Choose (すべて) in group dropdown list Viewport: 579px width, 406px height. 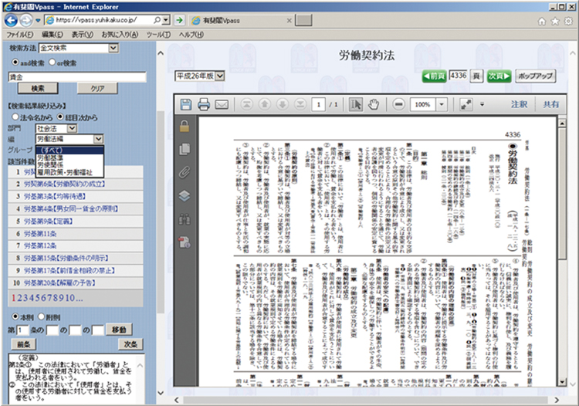69,151
